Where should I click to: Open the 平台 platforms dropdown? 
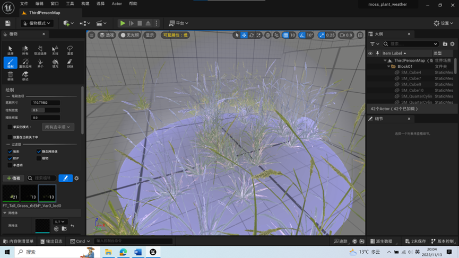point(179,23)
